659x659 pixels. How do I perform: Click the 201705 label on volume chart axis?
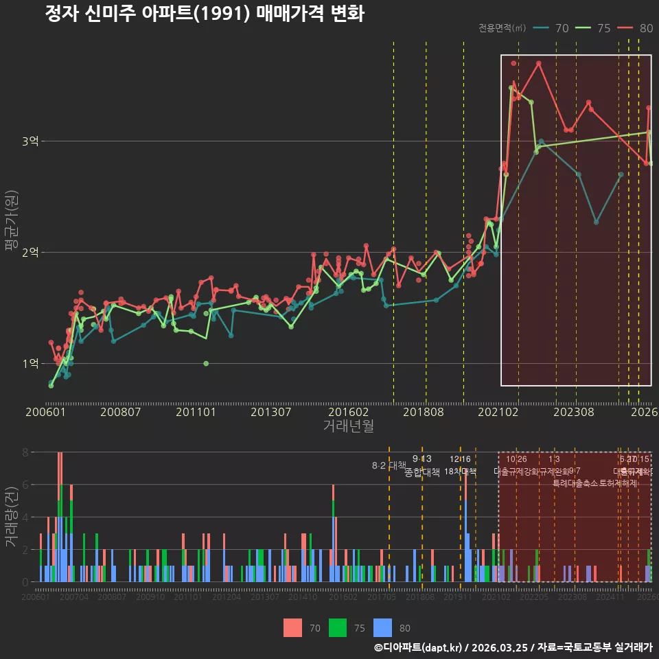click(x=382, y=597)
